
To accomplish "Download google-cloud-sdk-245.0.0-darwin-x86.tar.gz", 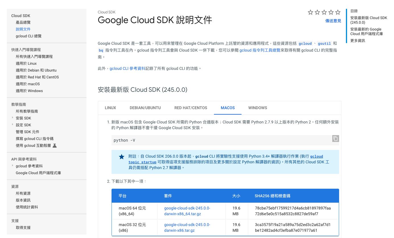I will 187,227.
